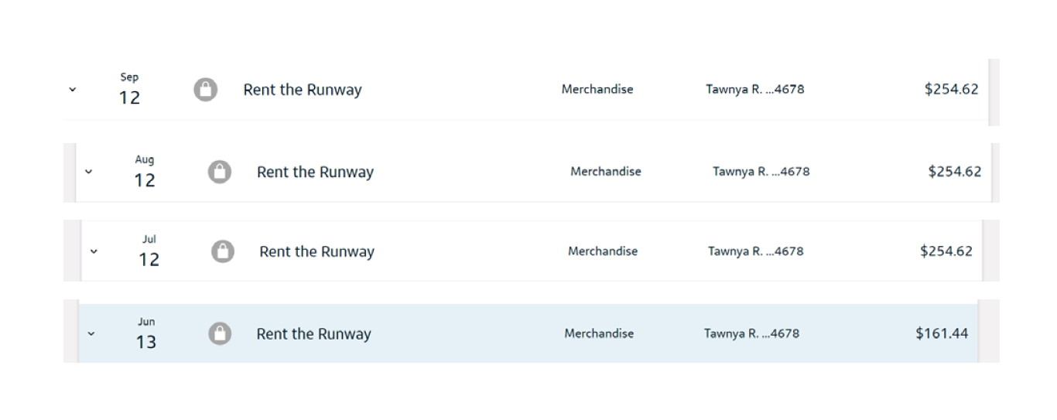1057x420 pixels.
Task: Click the Merchandise category in Jun row
Action: pos(599,333)
